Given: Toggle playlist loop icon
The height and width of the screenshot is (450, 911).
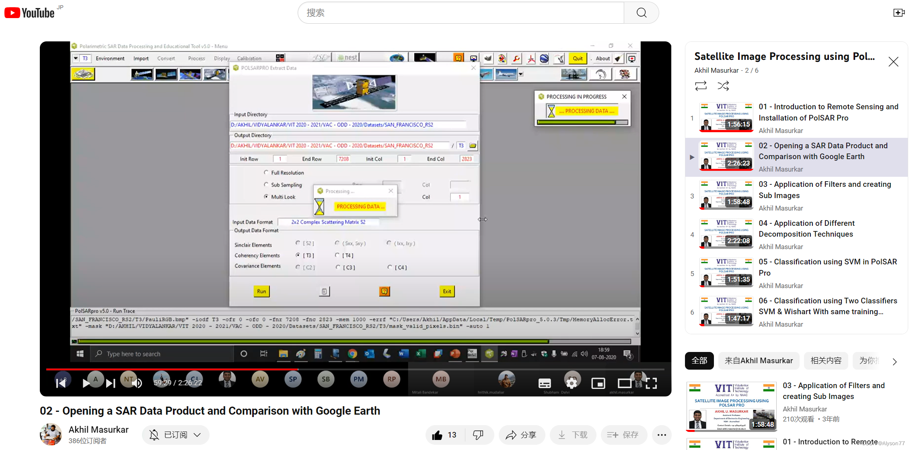Looking at the screenshot, I should (x=700, y=86).
